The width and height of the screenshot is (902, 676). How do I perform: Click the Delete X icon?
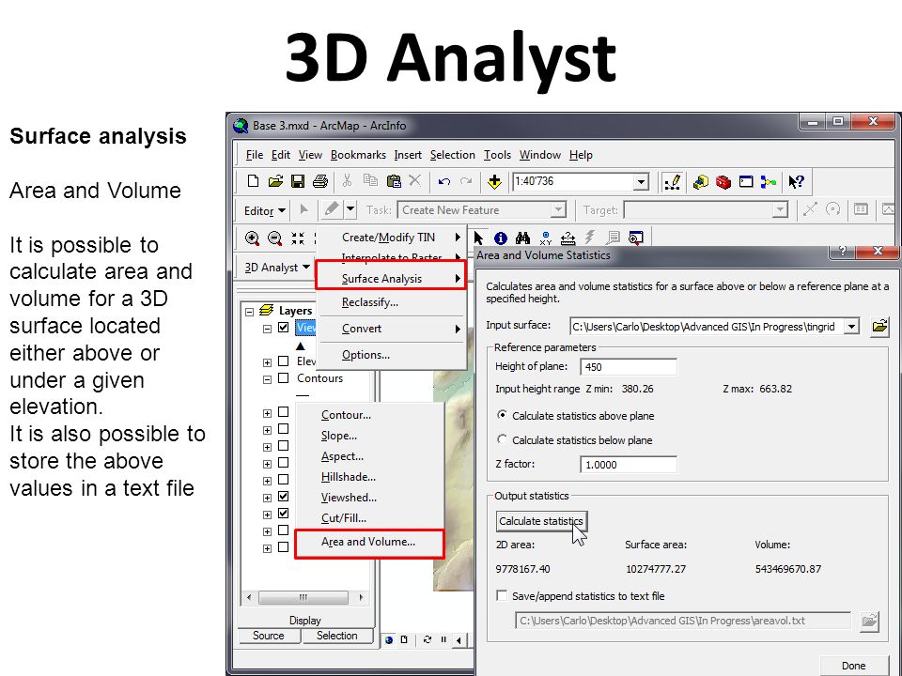click(x=414, y=181)
